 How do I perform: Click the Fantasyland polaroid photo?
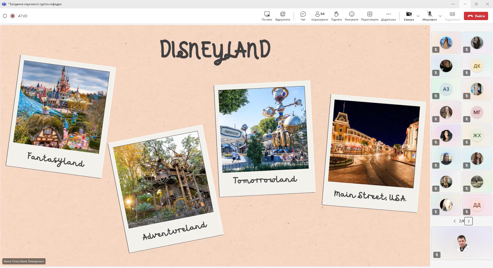61,117
